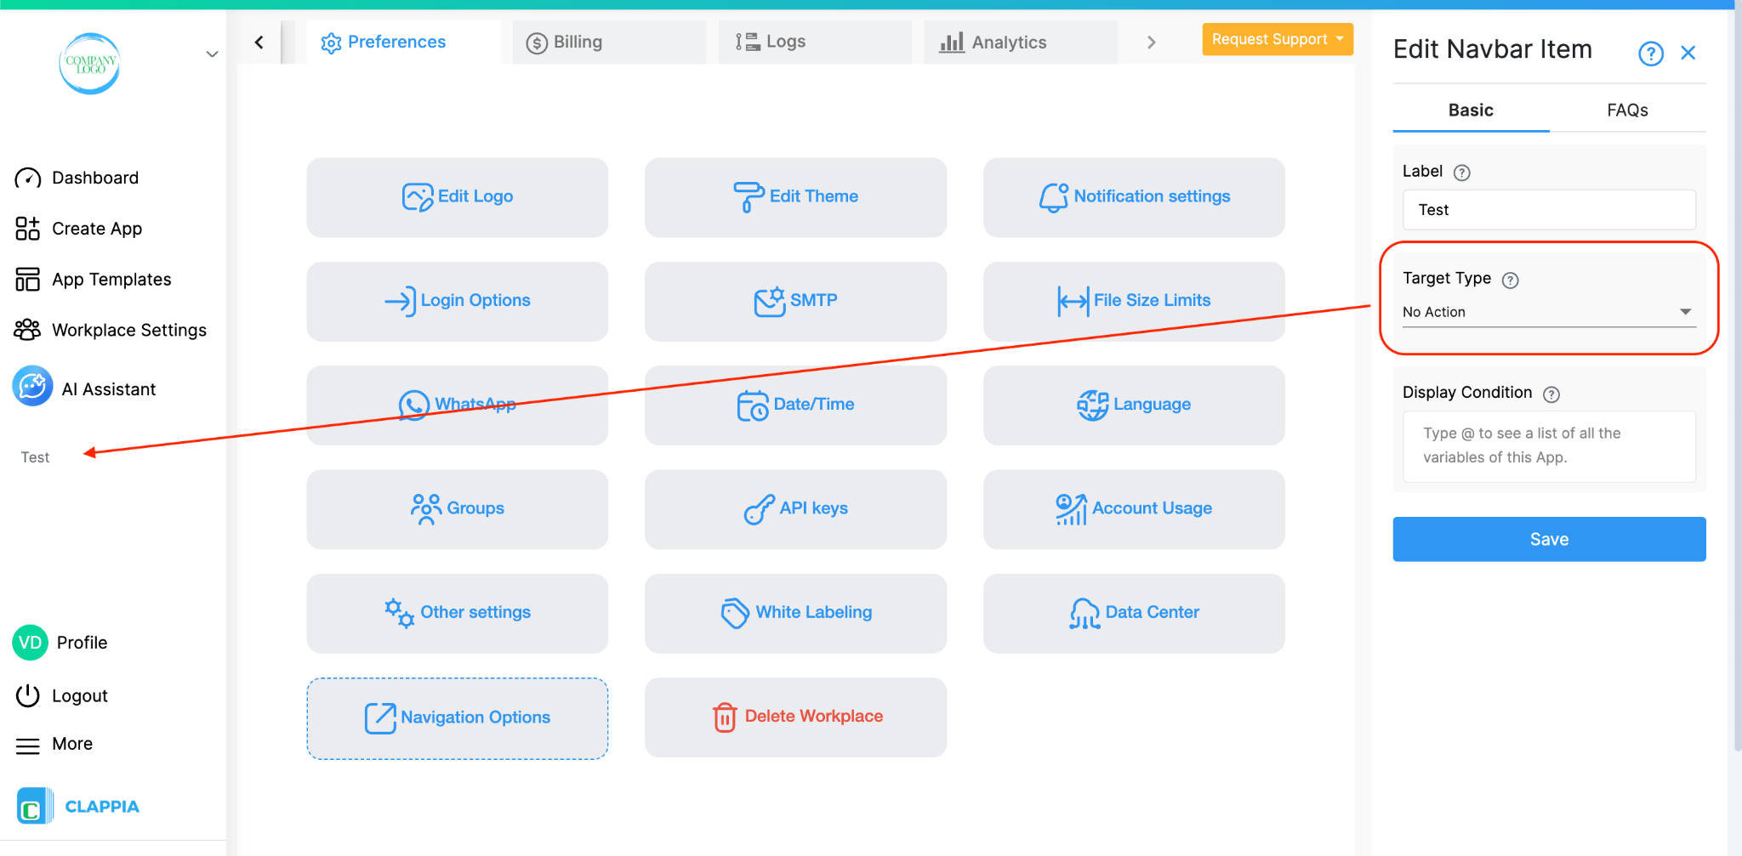Launch the AI Assistant chat icon
1742x856 pixels.
pos(32,387)
